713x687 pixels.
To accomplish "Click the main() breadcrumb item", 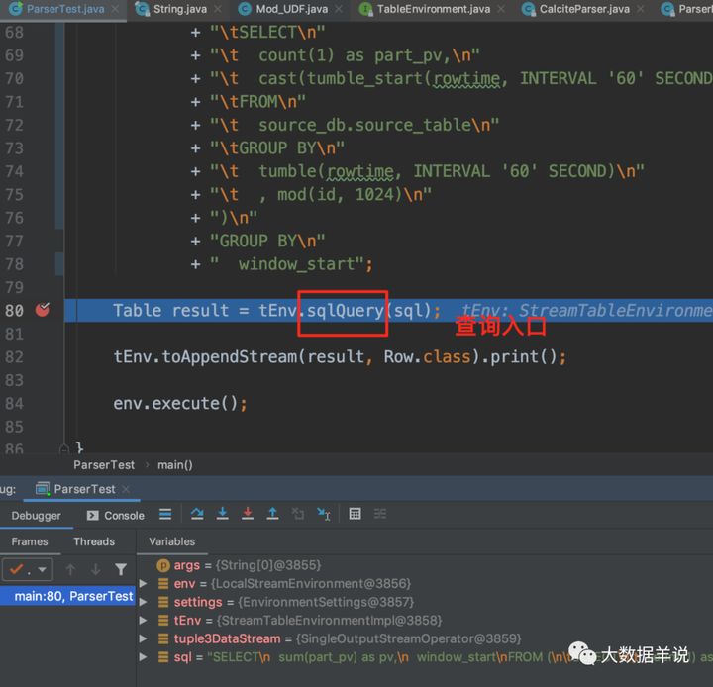I will 175,465.
